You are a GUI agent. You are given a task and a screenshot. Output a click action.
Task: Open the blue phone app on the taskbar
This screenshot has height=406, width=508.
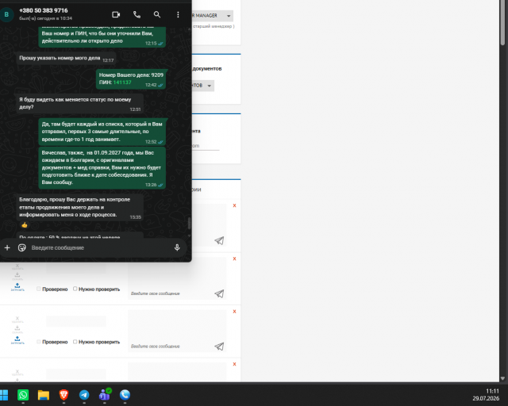[125, 395]
